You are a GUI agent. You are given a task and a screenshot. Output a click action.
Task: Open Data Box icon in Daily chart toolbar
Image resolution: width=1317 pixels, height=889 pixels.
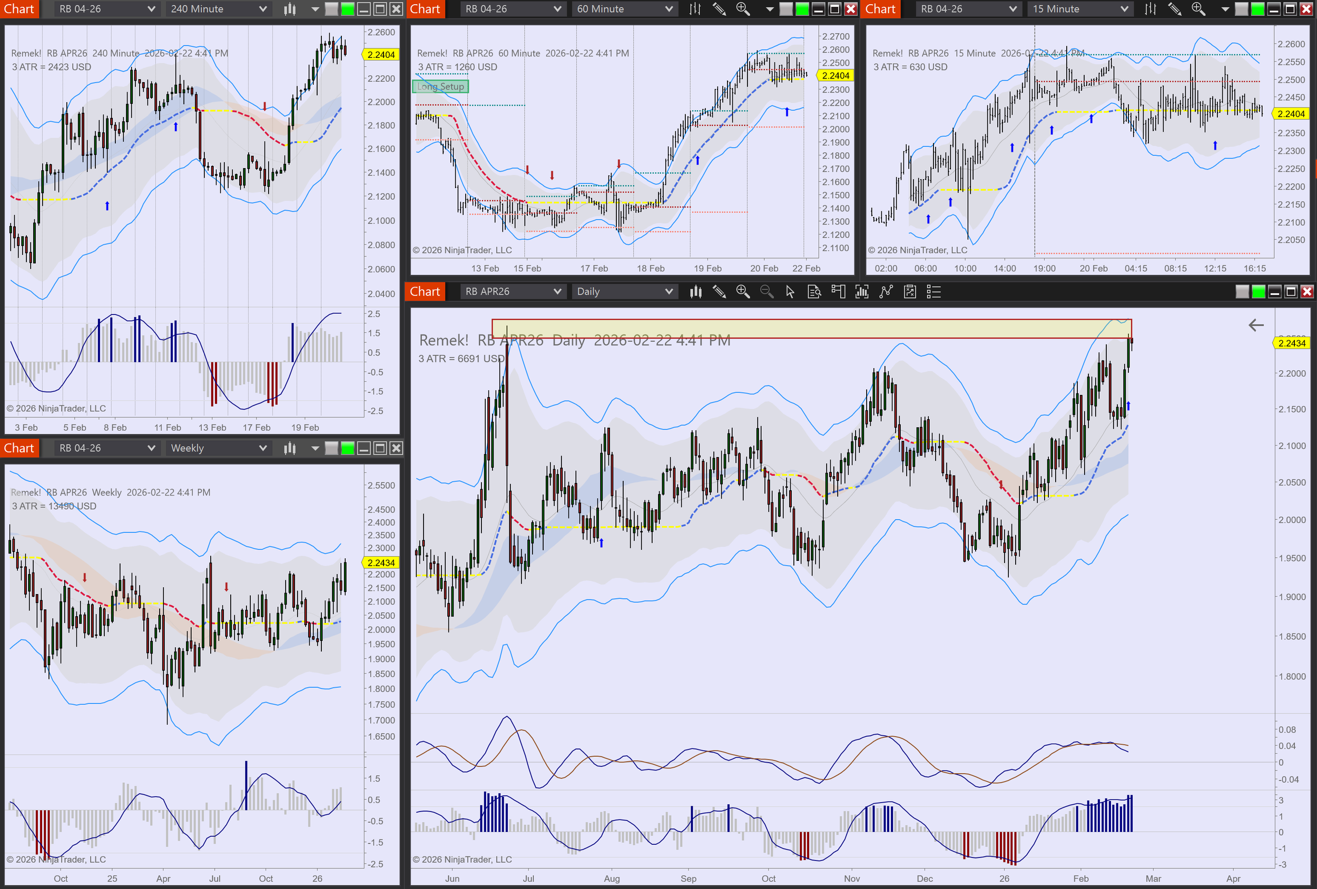click(814, 292)
